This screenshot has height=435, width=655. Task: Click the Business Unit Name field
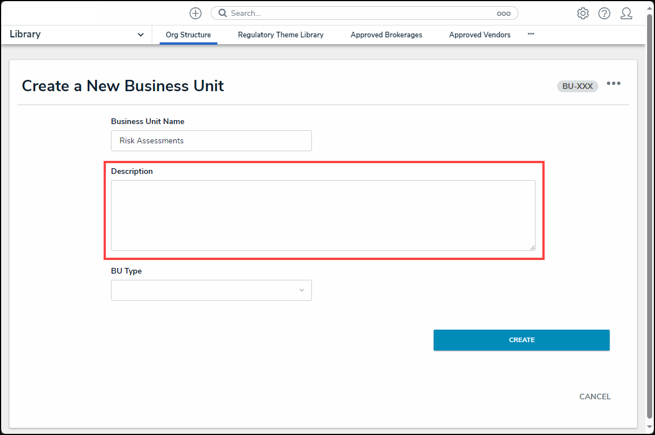pyautogui.click(x=211, y=141)
